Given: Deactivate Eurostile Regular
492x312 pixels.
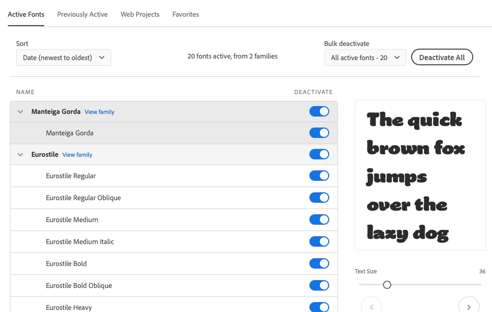Looking at the screenshot, I should click(x=319, y=176).
